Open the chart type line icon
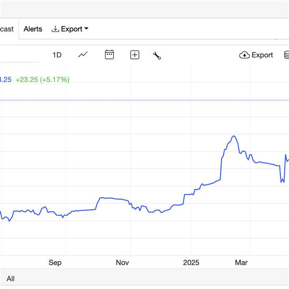The width and height of the screenshot is (289, 289). [83, 55]
